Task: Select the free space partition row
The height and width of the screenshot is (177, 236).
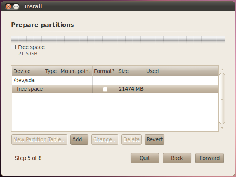Action: click(115, 89)
